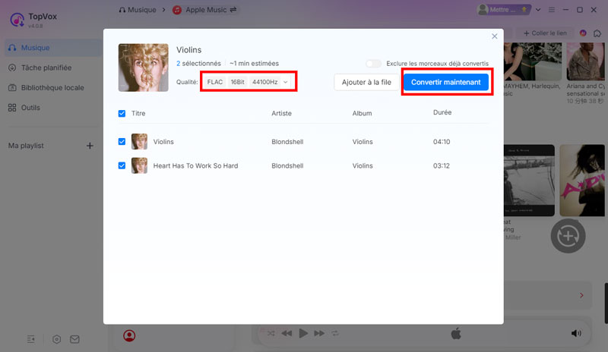
Task: Click the Ma playlist label
Action: 26,146
